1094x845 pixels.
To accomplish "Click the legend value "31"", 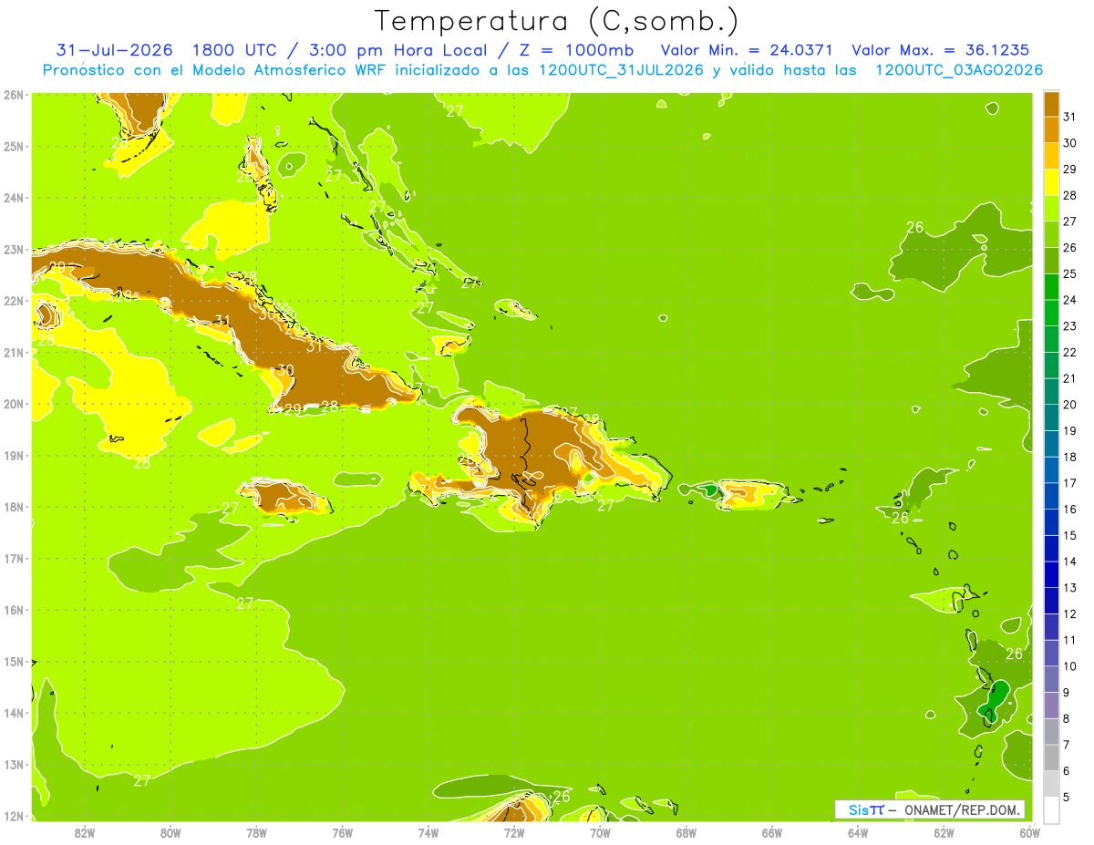I will (1070, 117).
